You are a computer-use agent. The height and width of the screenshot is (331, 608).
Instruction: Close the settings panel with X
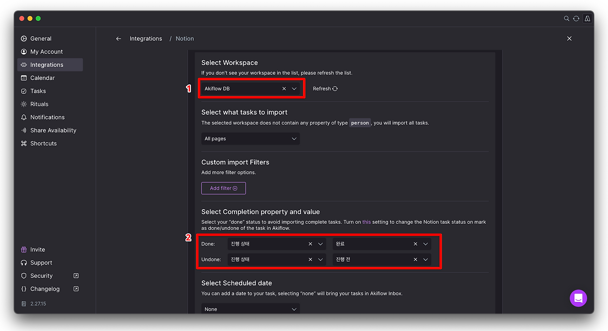(x=570, y=38)
